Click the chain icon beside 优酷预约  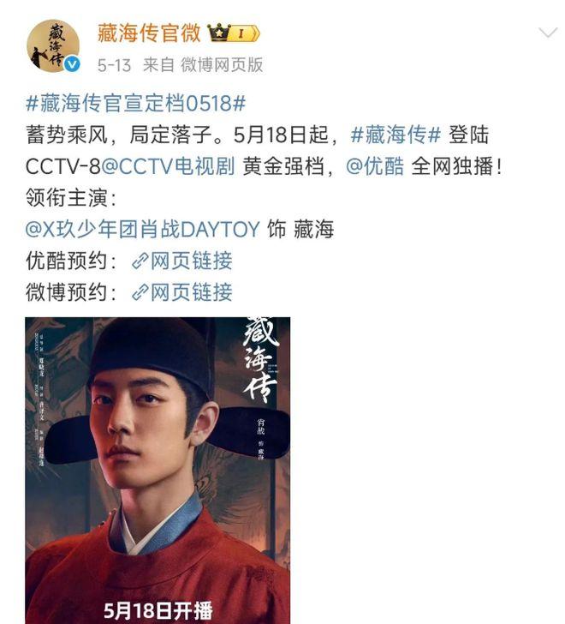point(140,261)
